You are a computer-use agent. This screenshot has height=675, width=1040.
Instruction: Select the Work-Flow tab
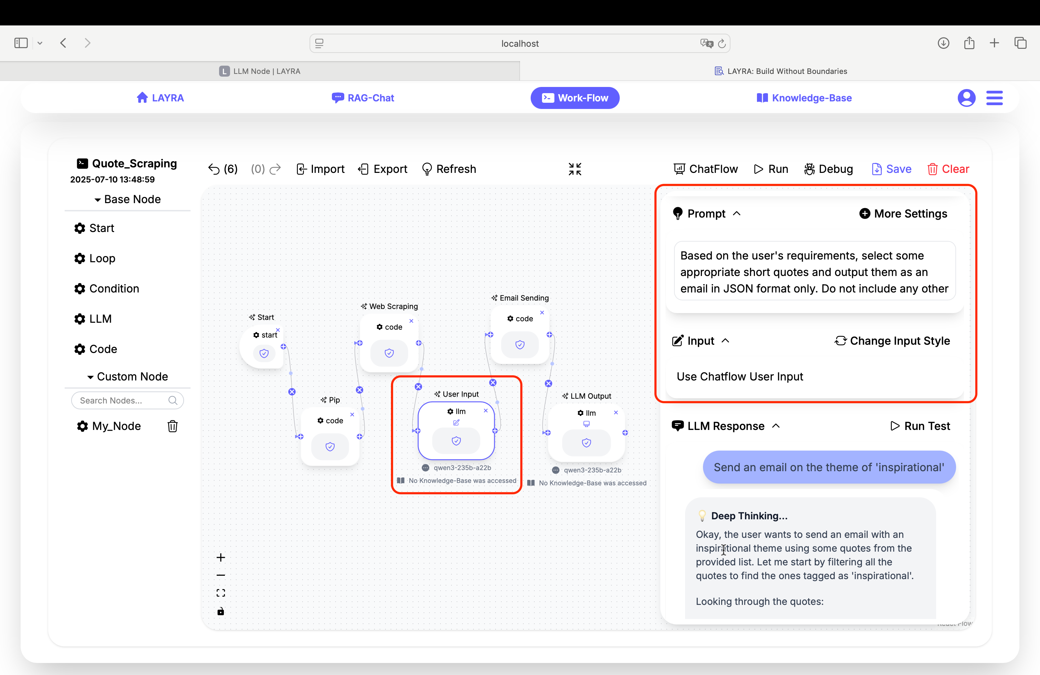[575, 98]
